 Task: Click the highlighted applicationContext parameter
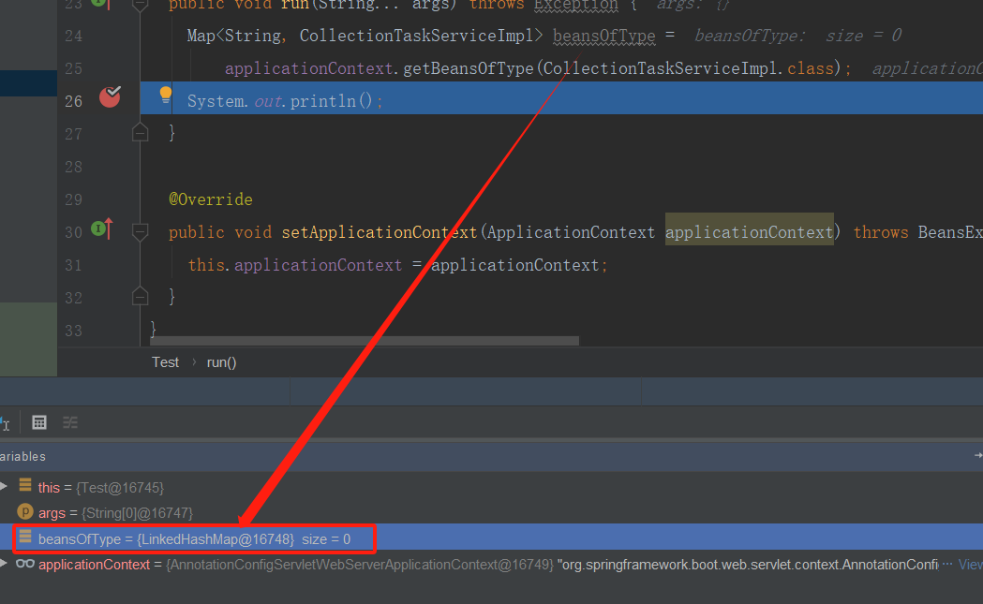pos(749,232)
